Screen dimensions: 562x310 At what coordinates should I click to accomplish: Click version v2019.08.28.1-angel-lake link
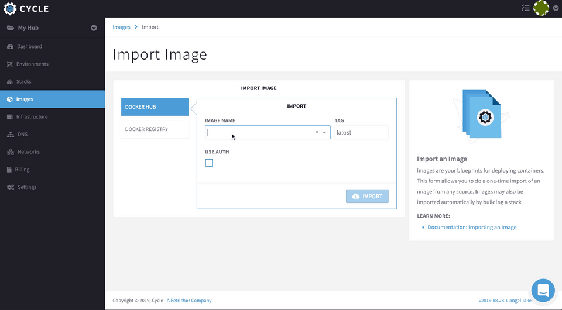click(x=505, y=301)
